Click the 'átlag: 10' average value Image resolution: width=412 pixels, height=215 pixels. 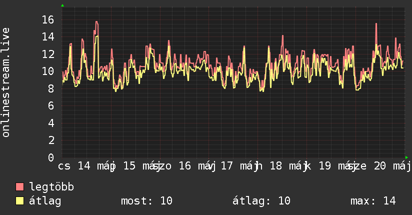click(261, 201)
